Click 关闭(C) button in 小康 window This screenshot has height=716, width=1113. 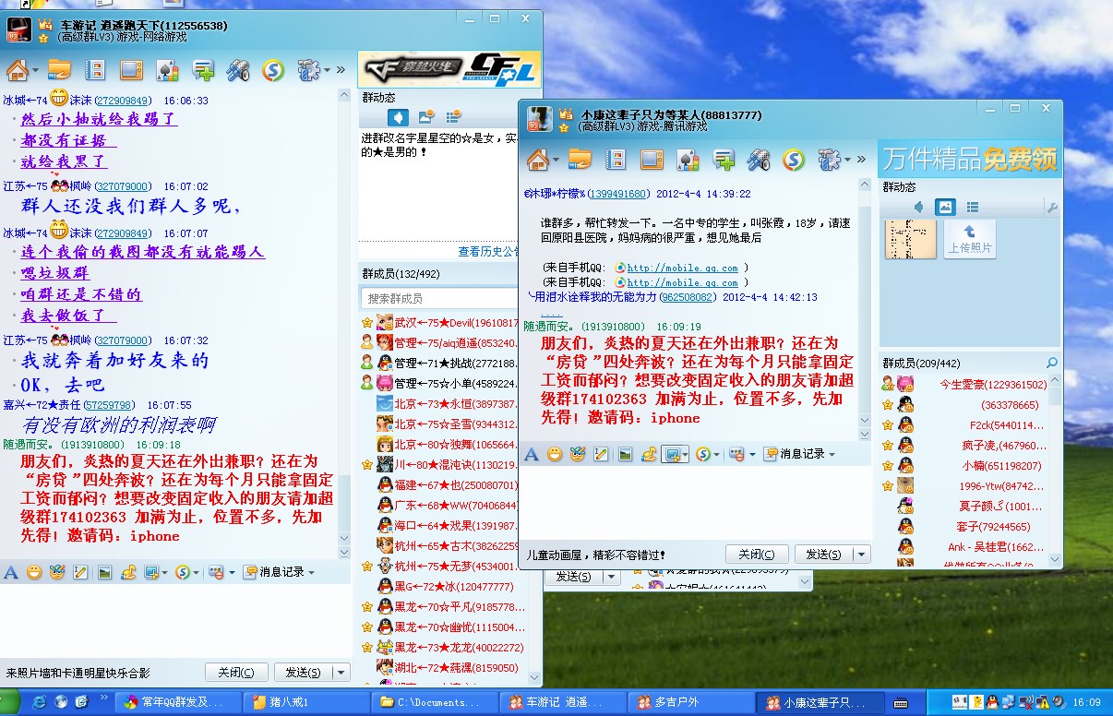(x=757, y=555)
